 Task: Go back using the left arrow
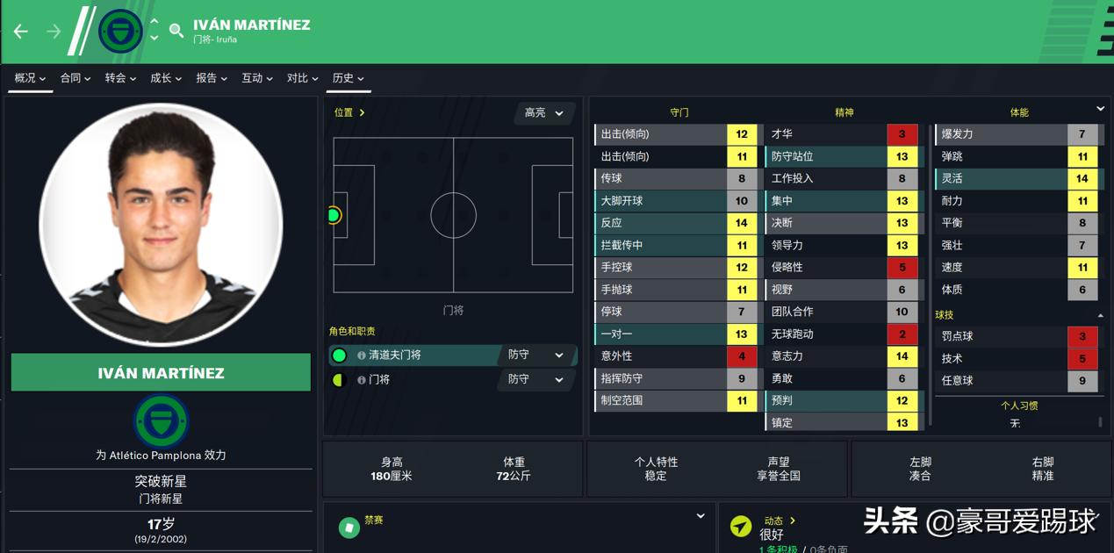[19, 30]
